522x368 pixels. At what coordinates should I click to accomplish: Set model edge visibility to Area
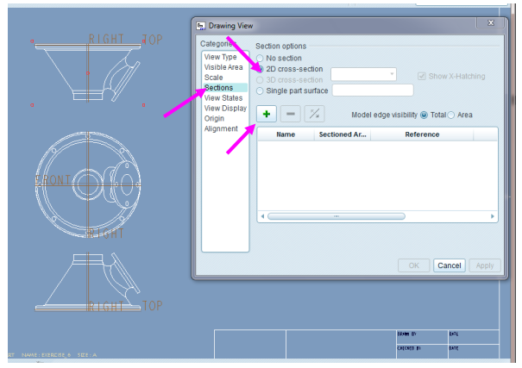451,115
